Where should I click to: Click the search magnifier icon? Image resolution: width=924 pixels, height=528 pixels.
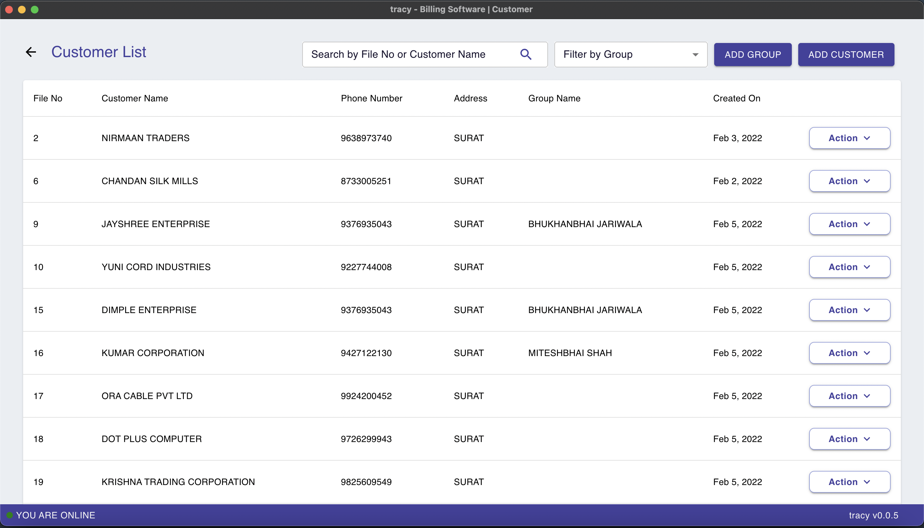tap(526, 54)
